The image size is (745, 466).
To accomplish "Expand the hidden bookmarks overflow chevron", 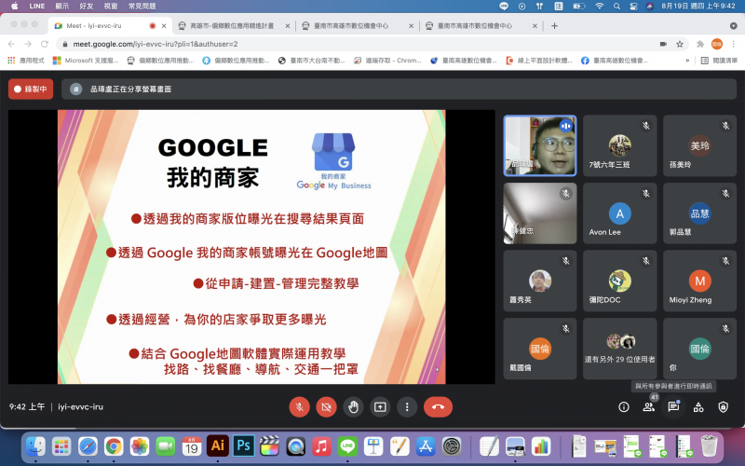I will coord(687,61).
